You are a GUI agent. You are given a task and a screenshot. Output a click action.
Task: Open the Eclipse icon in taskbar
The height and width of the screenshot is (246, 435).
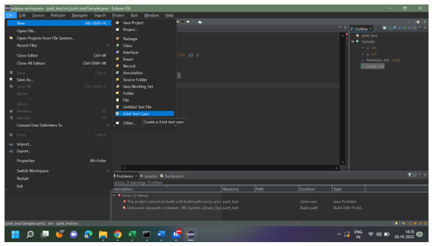pyautogui.click(x=190, y=234)
